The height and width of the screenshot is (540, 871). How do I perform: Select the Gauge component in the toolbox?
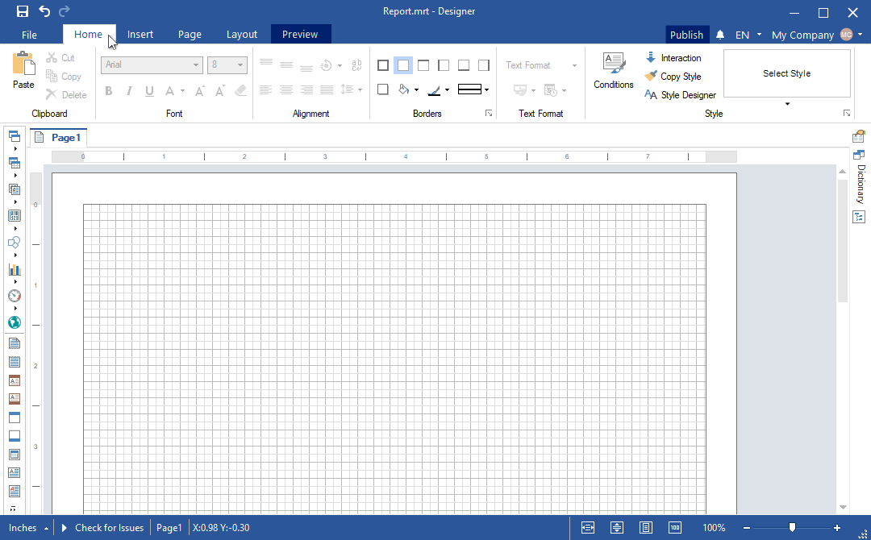tap(15, 296)
